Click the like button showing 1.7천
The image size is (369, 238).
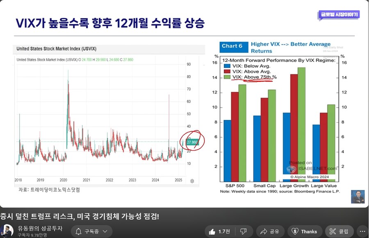220,231
